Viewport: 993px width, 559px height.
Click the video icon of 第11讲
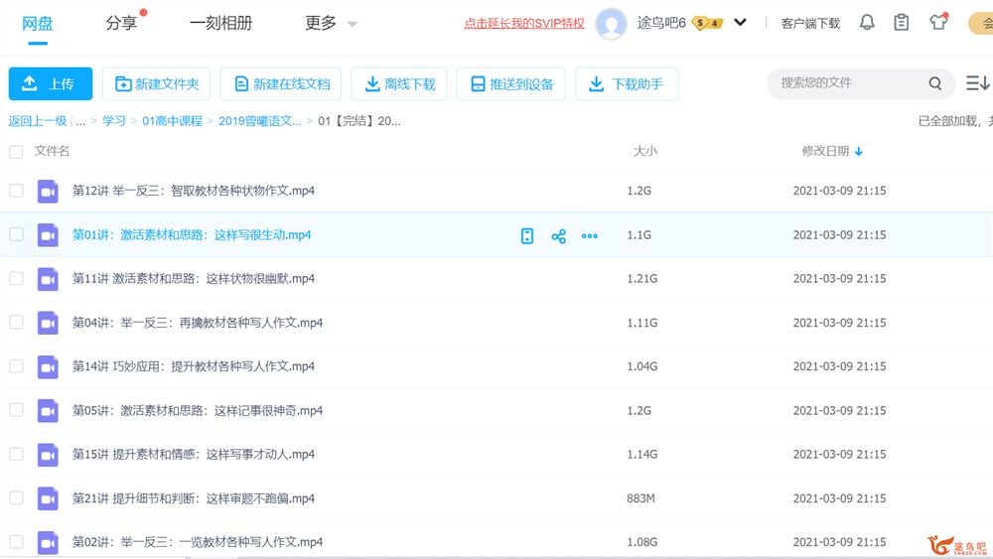[x=48, y=279]
